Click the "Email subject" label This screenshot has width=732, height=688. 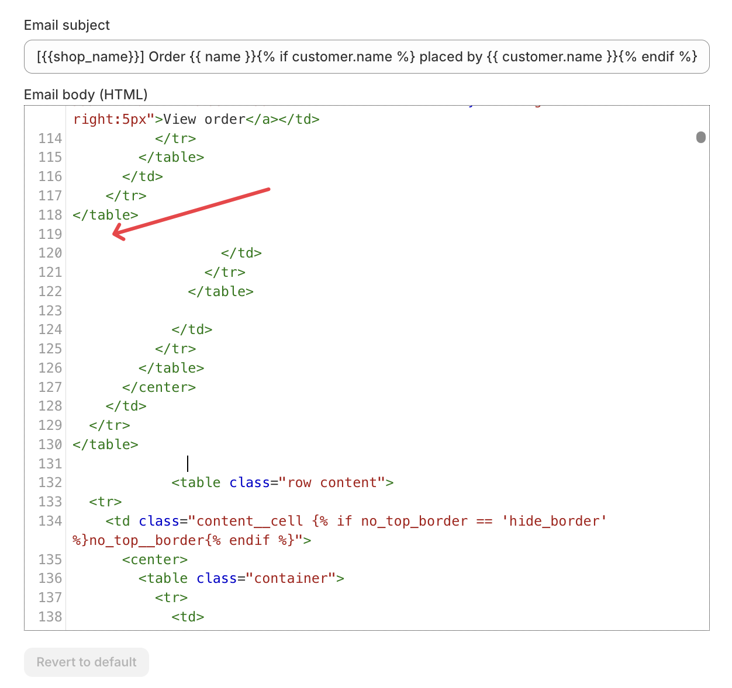67,25
